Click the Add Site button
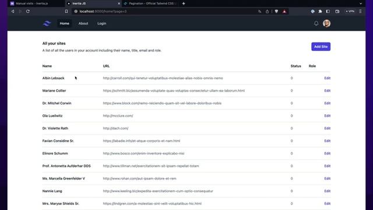The width and height of the screenshot is (373, 210). click(321, 47)
